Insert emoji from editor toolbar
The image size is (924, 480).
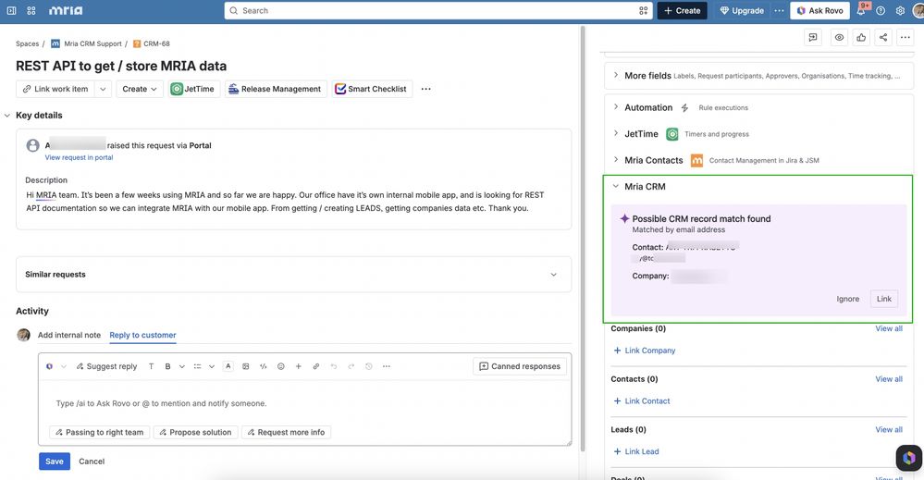point(281,366)
